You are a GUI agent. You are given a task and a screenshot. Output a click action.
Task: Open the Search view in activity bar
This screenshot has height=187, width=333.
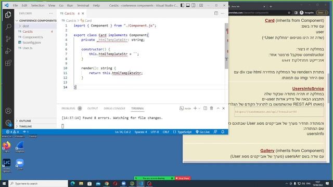(x=8, y=26)
